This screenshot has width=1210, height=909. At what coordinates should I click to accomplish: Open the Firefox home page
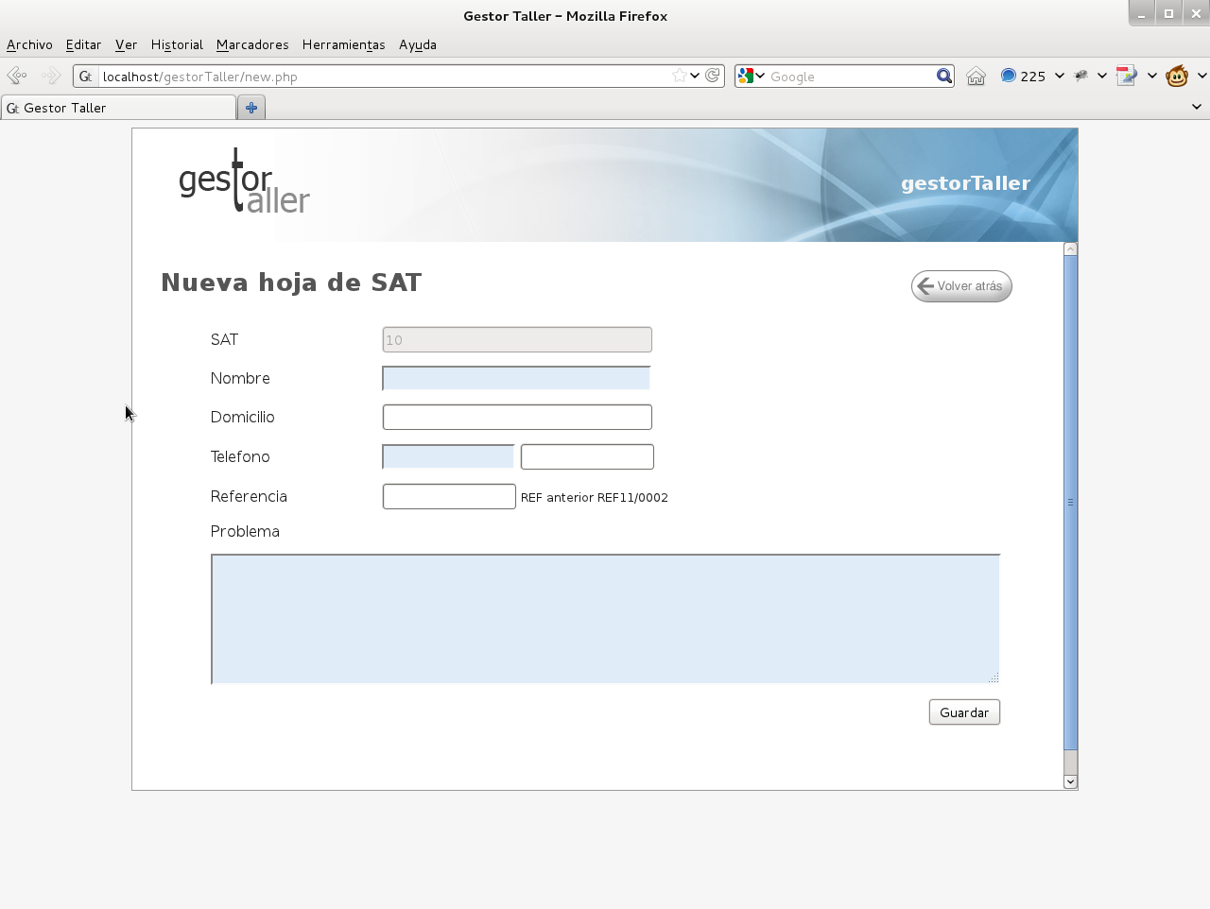(976, 76)
